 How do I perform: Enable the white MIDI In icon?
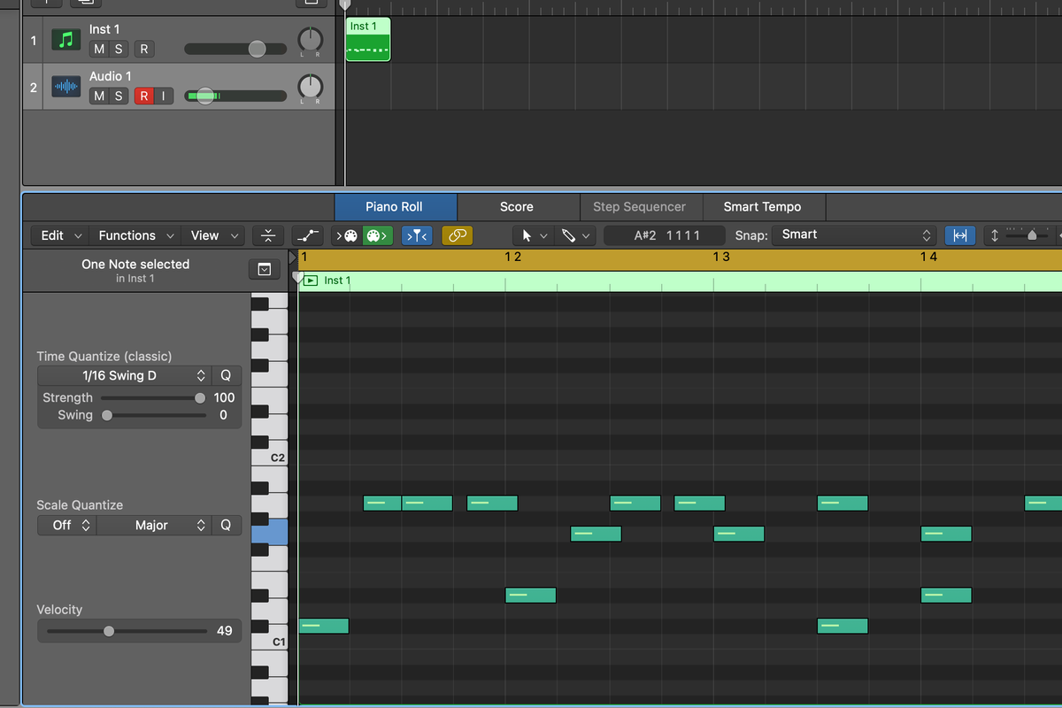[348, 235]
